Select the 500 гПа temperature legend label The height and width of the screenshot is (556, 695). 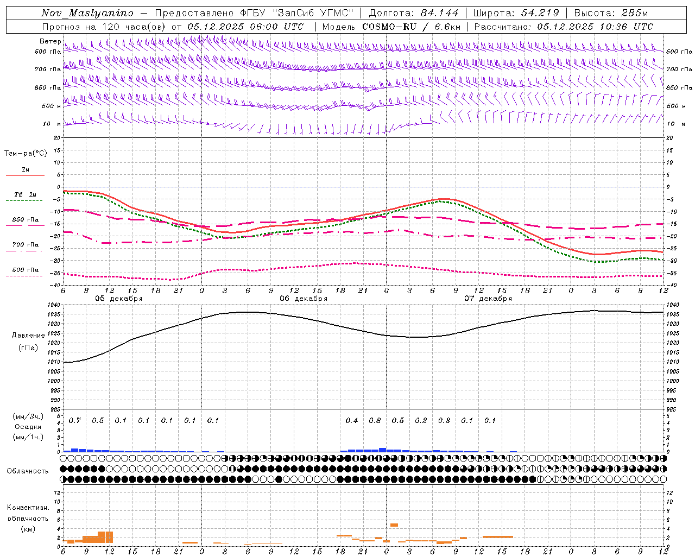coord(26,270)
